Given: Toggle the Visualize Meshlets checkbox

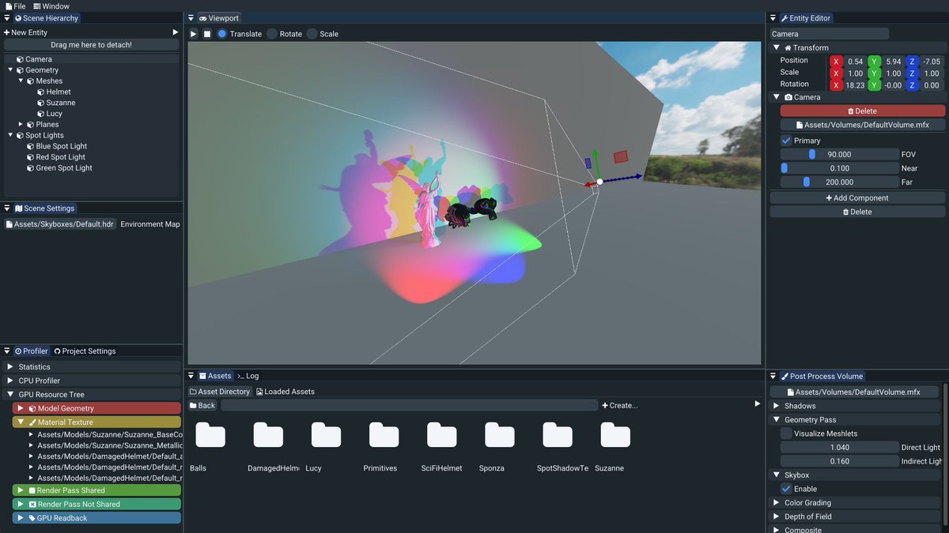Looking at the screenshot, I should coord(786,434).
